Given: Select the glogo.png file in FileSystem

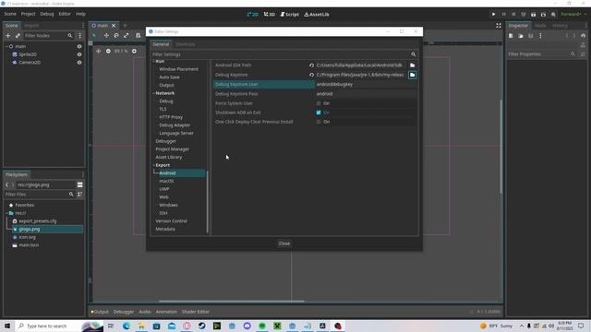Looking at the screenshot, I should pos(47,230).
